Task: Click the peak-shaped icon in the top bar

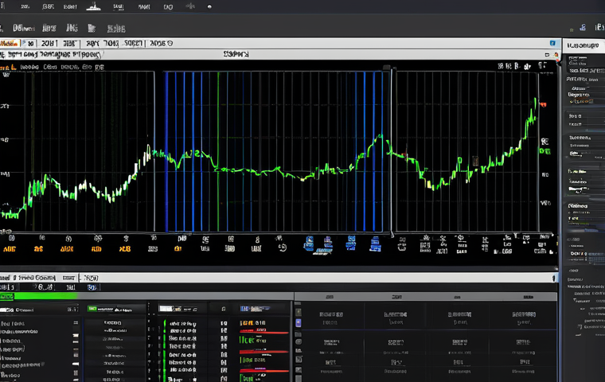Action: tap(93, 6)
